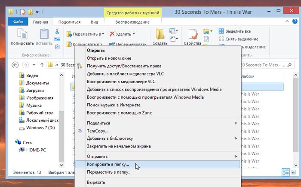Click the Paste (Вставить) clipboard icon
The image size is (301, 187).
(x=44, y=34)
